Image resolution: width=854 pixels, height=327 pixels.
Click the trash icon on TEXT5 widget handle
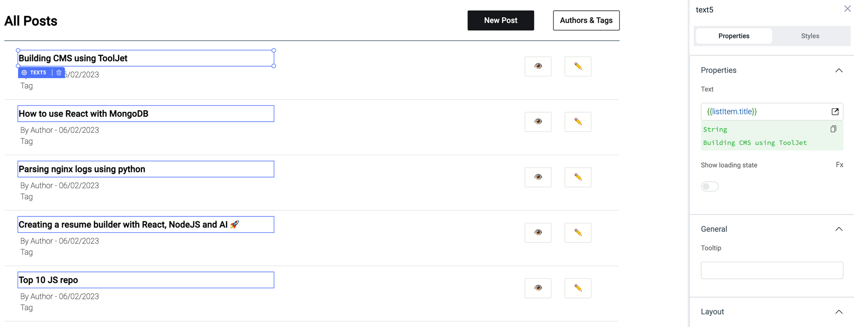click(x=59, y=73)
